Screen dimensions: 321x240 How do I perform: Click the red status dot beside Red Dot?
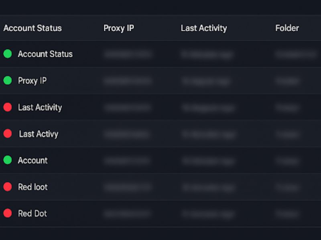(8, 213)
